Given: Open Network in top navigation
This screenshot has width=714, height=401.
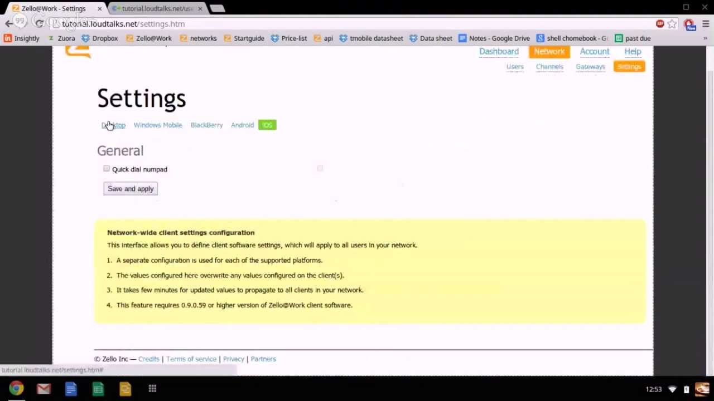Looking at the screenshot, I should (x=549, y=51).
